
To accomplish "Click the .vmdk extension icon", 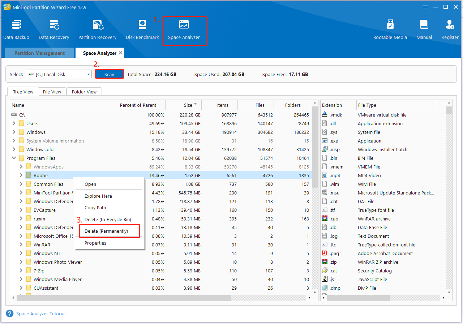I will (x=325, y=115).
